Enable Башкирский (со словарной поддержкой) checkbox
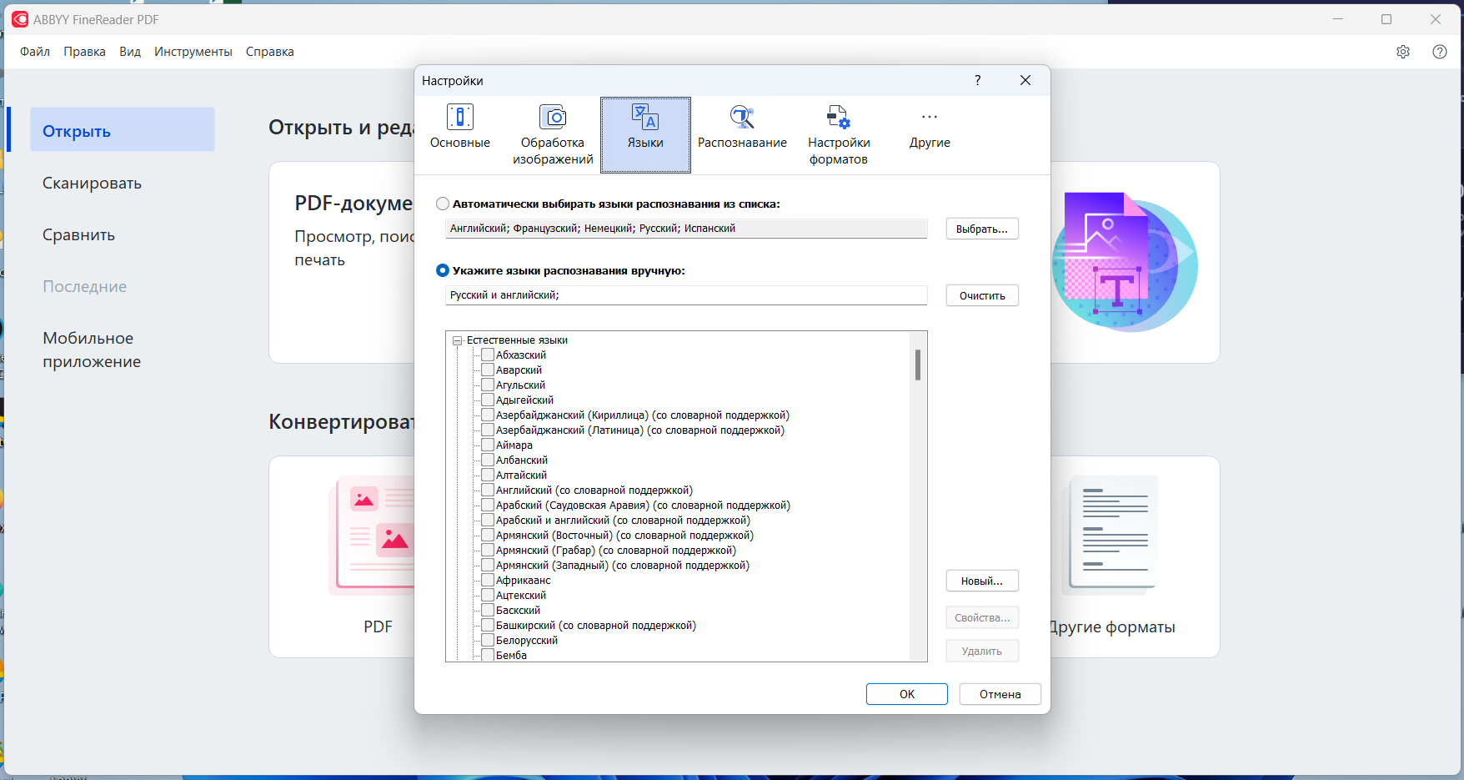 pos(488,626)
